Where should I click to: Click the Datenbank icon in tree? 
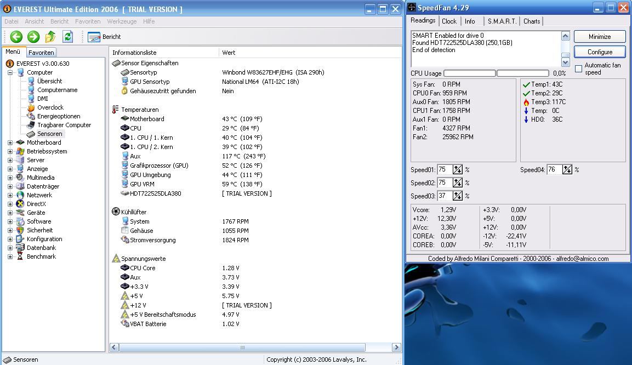(20, 248)
